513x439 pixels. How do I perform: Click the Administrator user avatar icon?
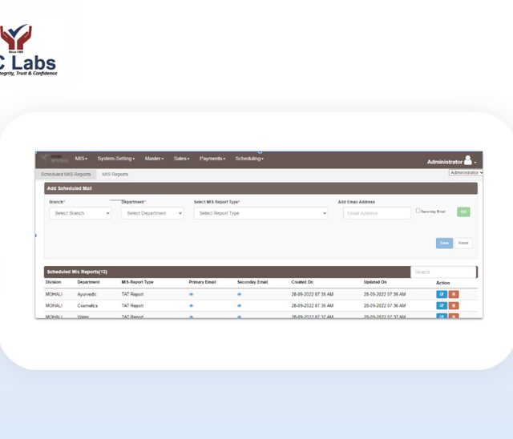click(x=468, y=160)
